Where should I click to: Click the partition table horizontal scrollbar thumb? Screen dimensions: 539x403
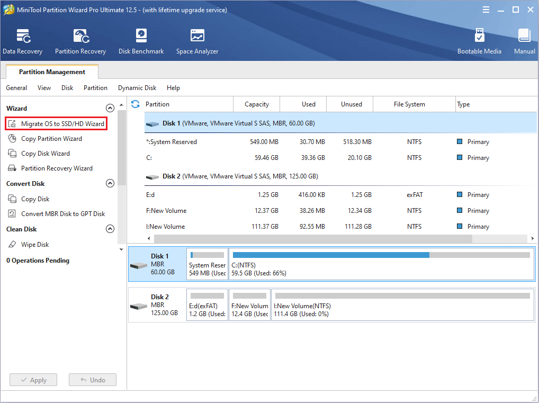tap(313, 238)
